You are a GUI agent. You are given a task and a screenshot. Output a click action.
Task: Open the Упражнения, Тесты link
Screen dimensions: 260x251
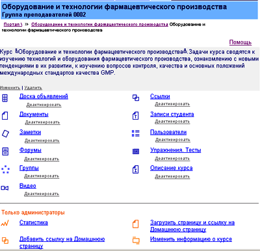tap(175, 150)
